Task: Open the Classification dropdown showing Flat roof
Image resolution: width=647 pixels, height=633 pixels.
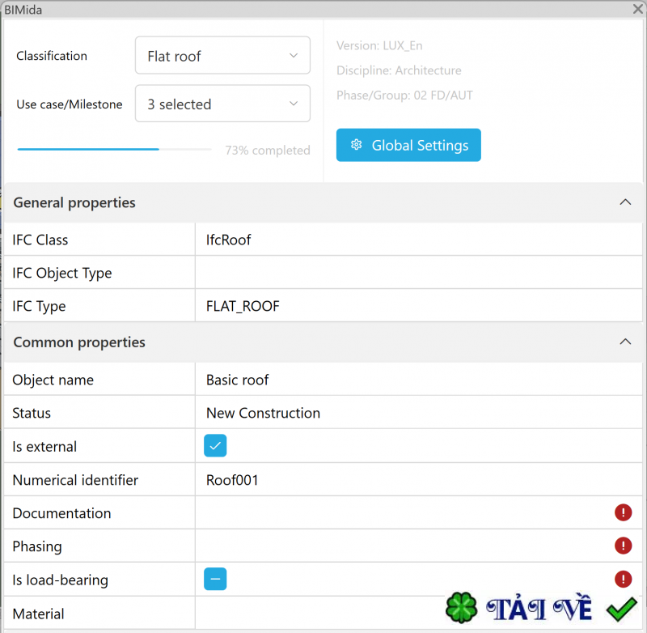Action: click(222, 55)
